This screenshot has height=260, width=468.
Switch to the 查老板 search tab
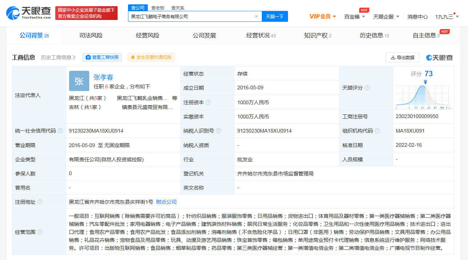coord(158,8)
